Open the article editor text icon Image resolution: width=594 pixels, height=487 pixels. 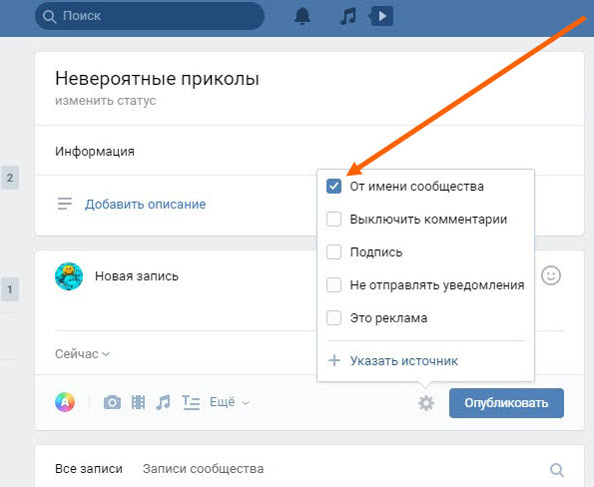(x=191, y=402)
